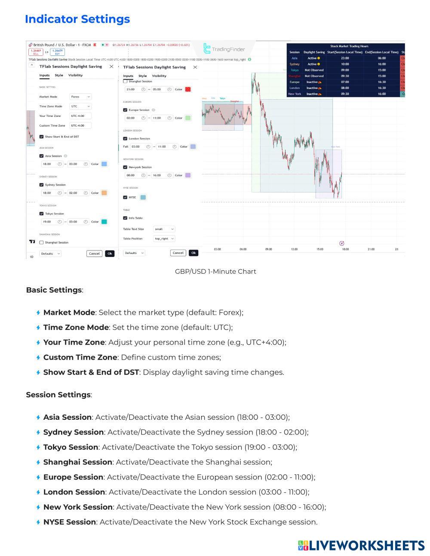Click the Asia Session info icon
Viewport: 430px width, 556px height.
point(65,156)
